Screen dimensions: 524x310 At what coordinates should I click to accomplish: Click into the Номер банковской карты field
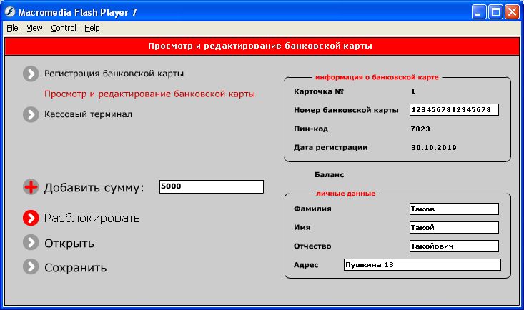(x=454, y=109)
